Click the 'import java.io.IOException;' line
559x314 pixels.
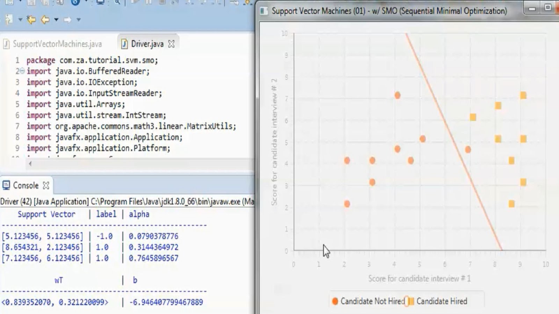pos(82,82)
